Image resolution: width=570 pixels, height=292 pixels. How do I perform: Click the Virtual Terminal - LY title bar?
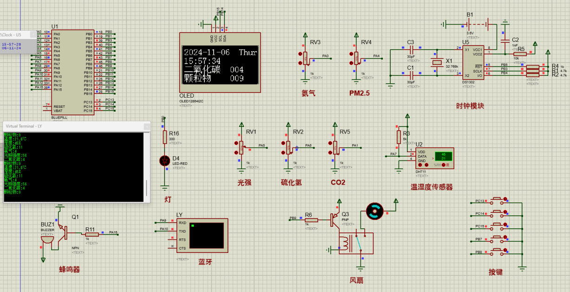[x=70, y=126]
